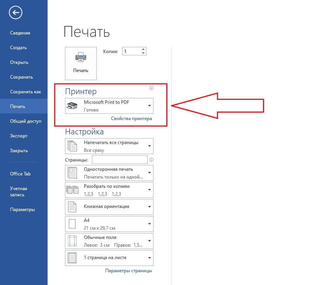Image resolution: width=331 pixels, height=285 pixels.
Task: Click into the Страницы input field
Action: pyautogui.click(x=119, y=160)
